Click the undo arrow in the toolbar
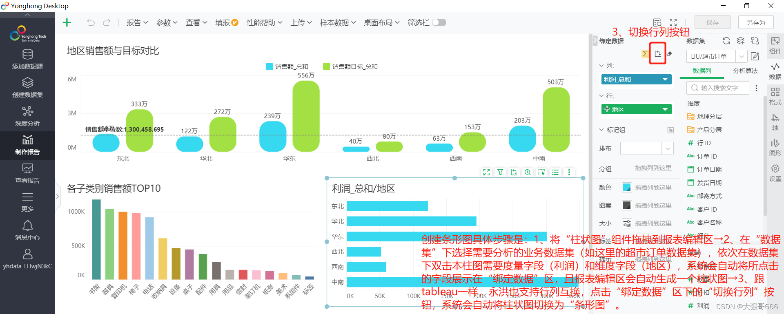Viewport: 784px width, 314px height. tap(91, 22)
